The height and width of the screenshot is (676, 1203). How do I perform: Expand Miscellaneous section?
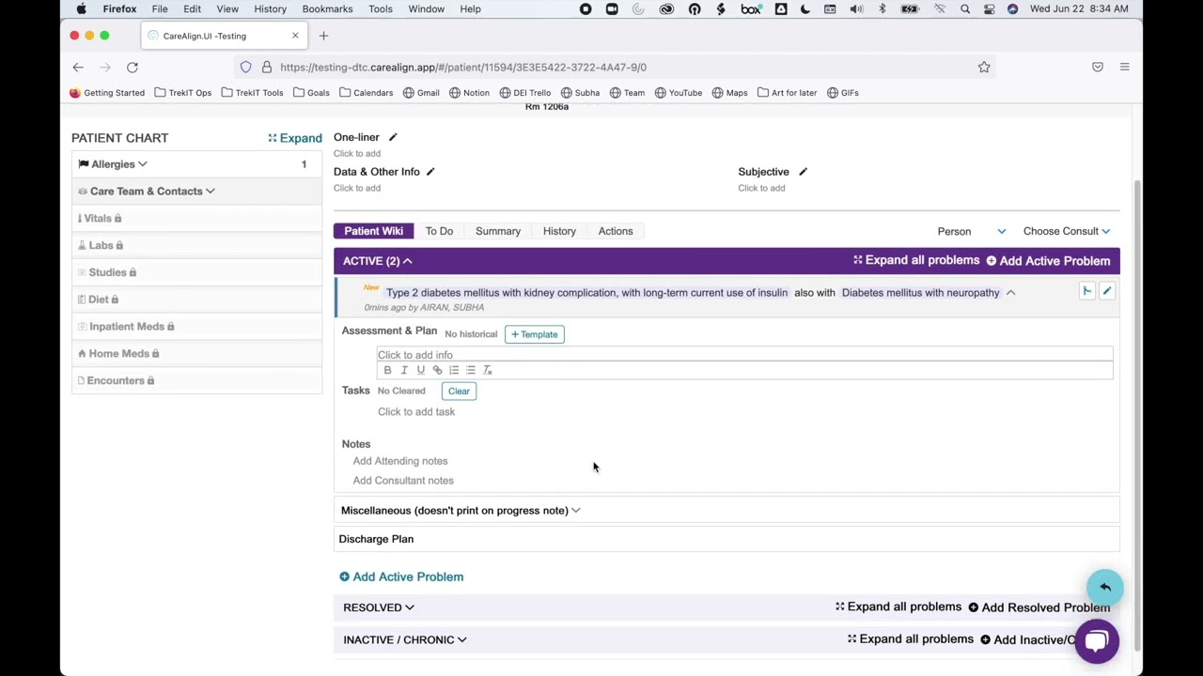(461, 511)
